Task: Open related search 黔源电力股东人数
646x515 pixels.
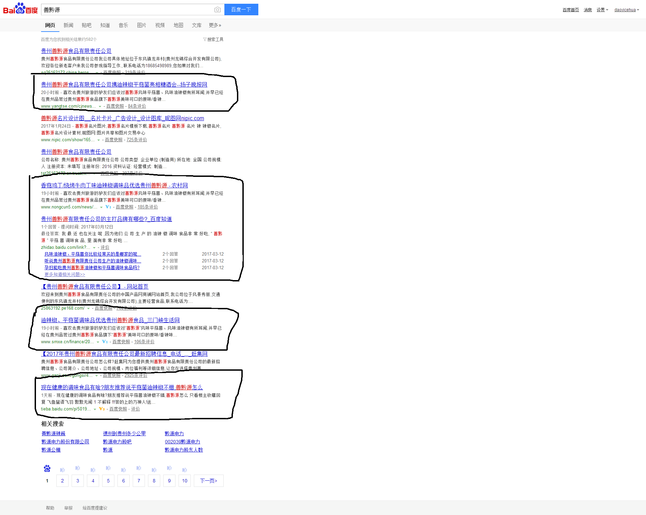Action: click(x=184, y=450)
